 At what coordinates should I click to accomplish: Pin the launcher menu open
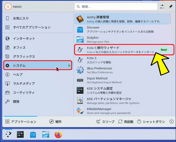point(170,6)
